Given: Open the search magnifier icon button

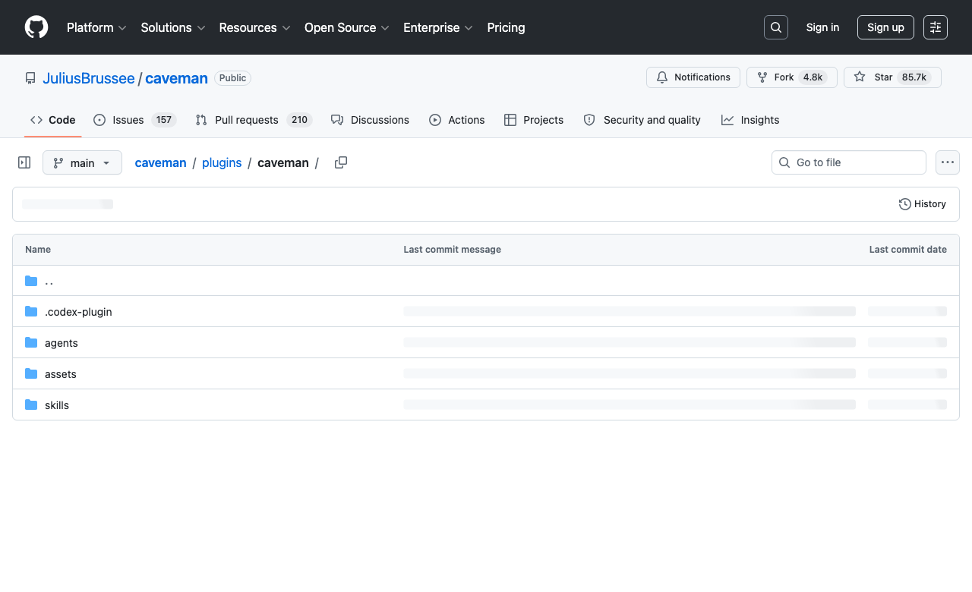Looking at the screenshot, I should [776, 27].
